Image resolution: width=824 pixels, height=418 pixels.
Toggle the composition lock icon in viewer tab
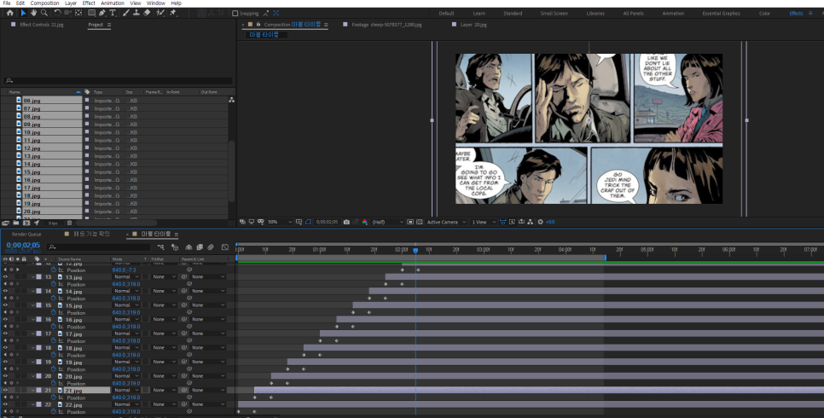[258, 24]
